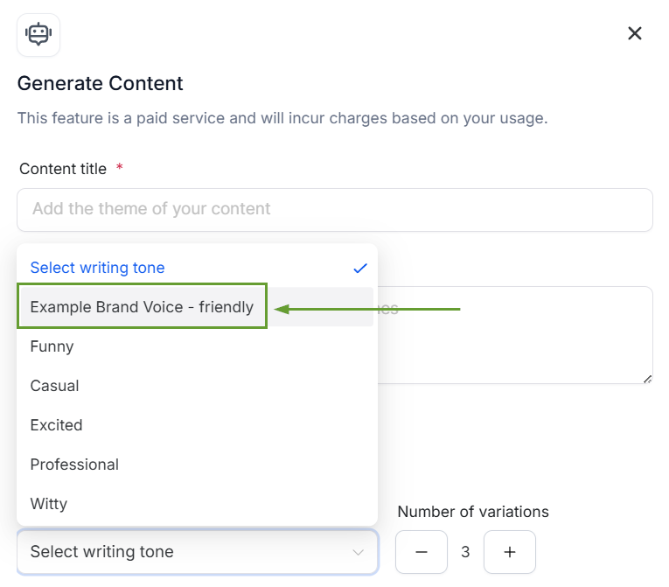Click the textarea resize handle corner

coord(647,379)
